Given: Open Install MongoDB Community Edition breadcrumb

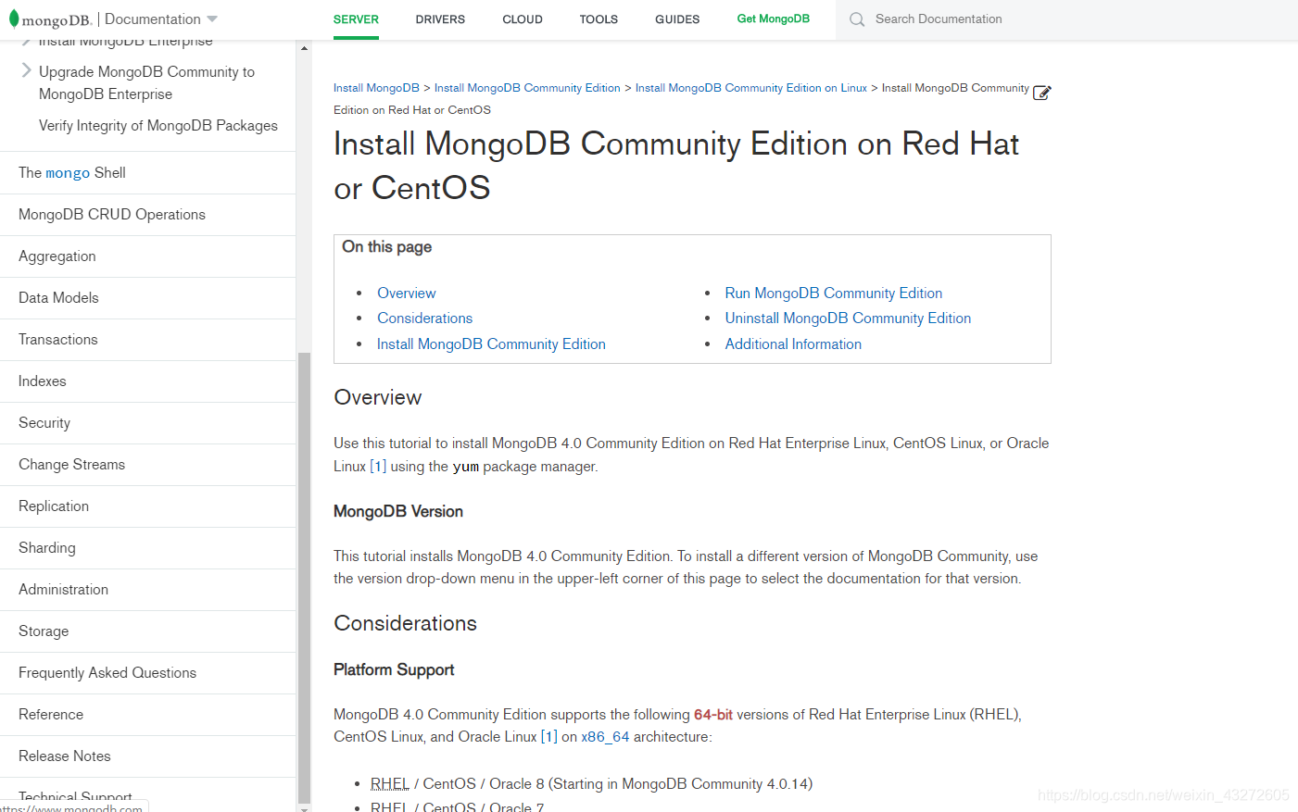Looking at the screenshot, I should click(x=527, y=88).
